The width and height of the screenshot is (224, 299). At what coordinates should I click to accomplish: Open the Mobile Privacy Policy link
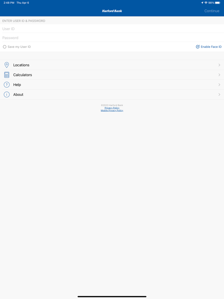pos(112,111)
